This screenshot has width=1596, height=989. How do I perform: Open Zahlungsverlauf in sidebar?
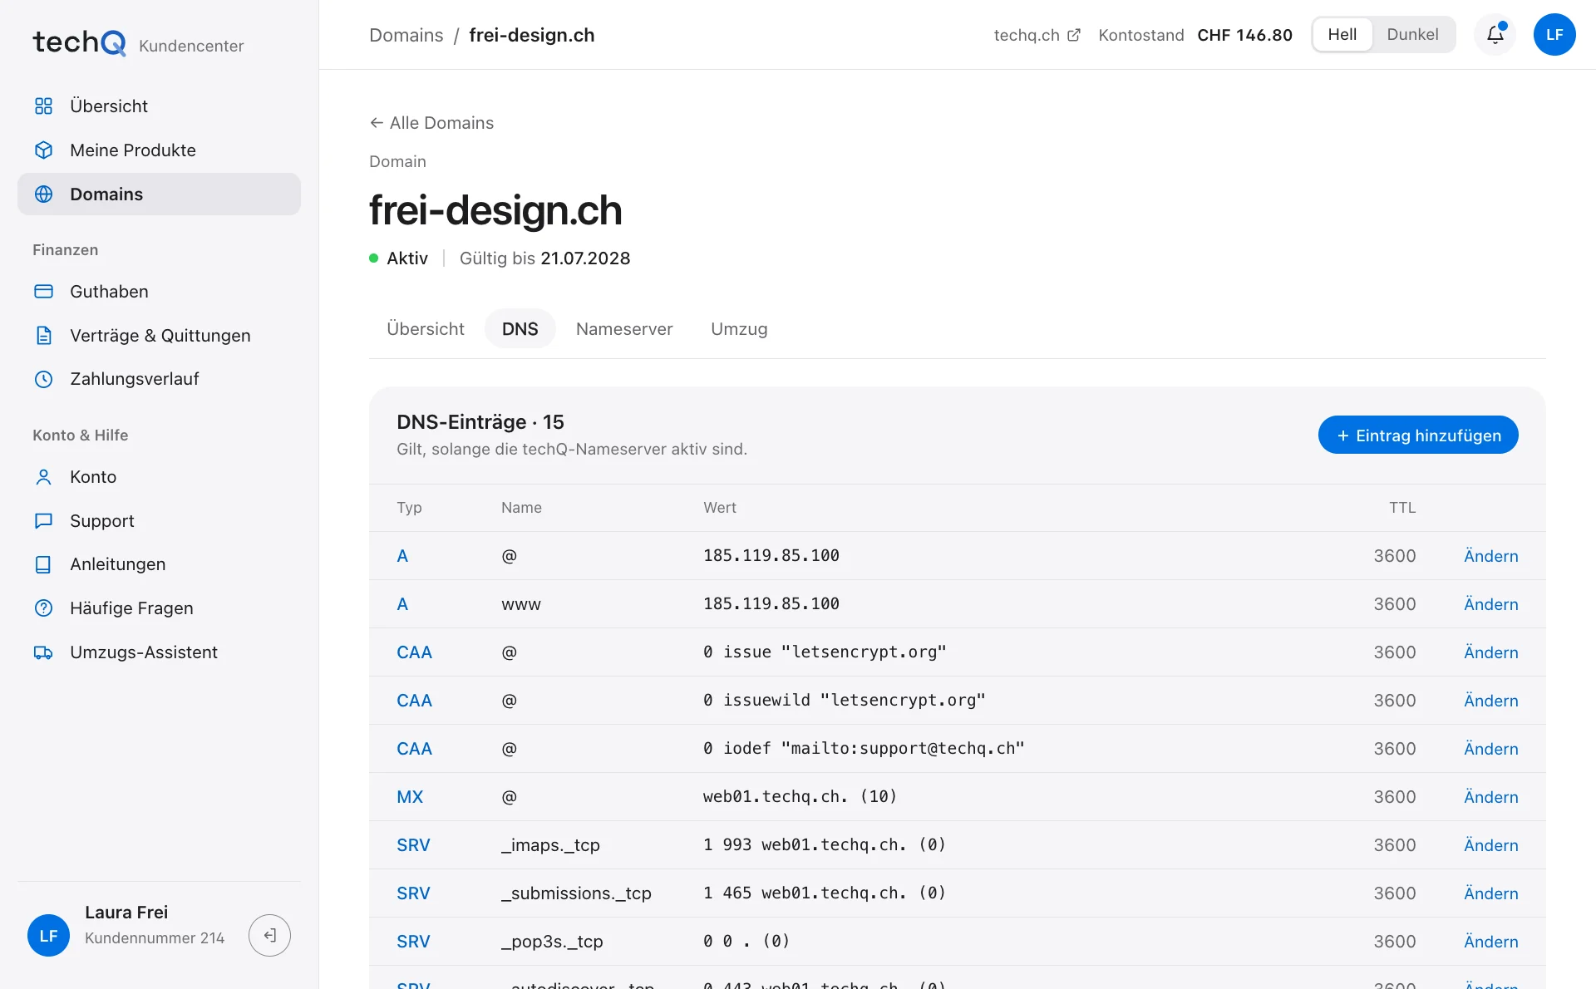(x=159, y=379)
